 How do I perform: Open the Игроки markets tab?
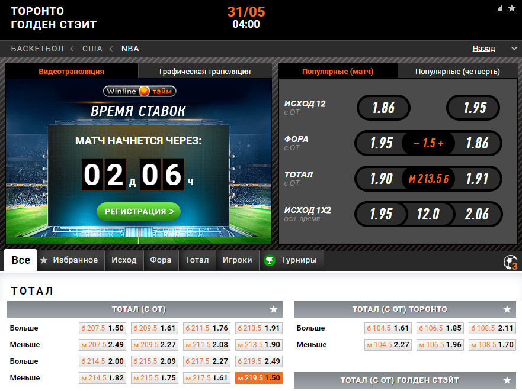click(x=238, y=260)
